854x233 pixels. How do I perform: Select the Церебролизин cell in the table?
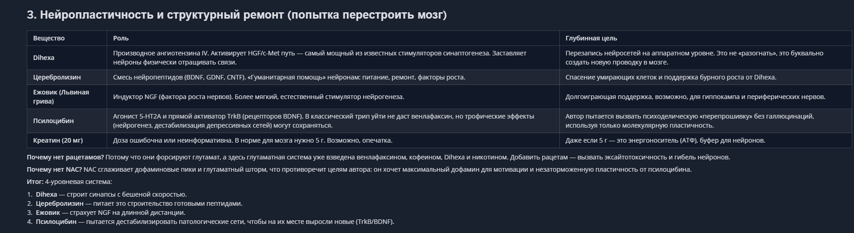(57, 77)
